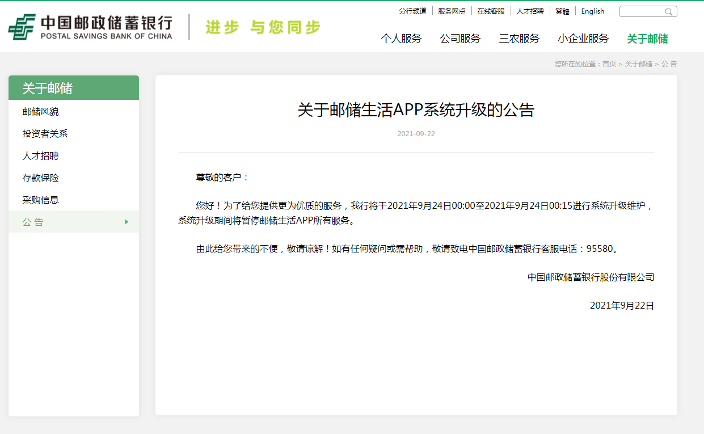Viewport: 704px width, 434px height.
Task: Click 首页 in the breadcrumb
Action: point(609,64)
